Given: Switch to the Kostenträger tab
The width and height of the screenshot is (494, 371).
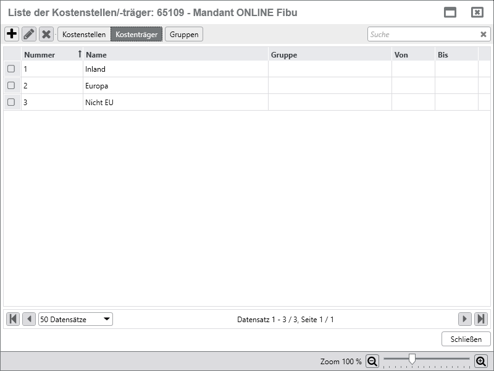Looking at the screenshot, I should 136,35.
